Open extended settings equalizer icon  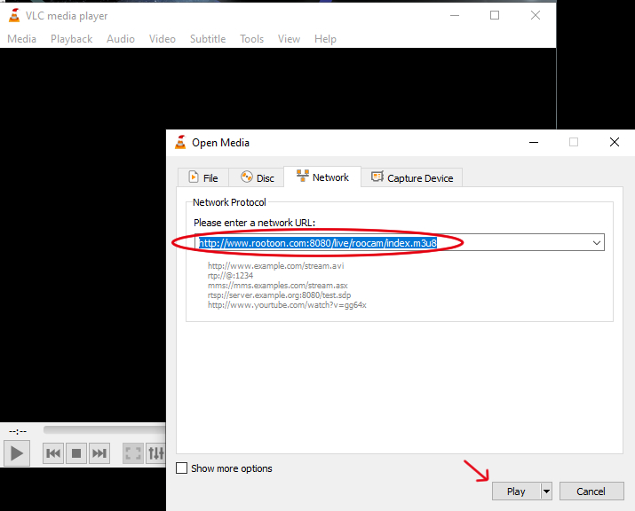coord(156,453)
